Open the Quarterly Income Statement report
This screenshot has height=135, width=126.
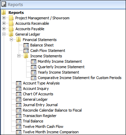pos(61,67)
